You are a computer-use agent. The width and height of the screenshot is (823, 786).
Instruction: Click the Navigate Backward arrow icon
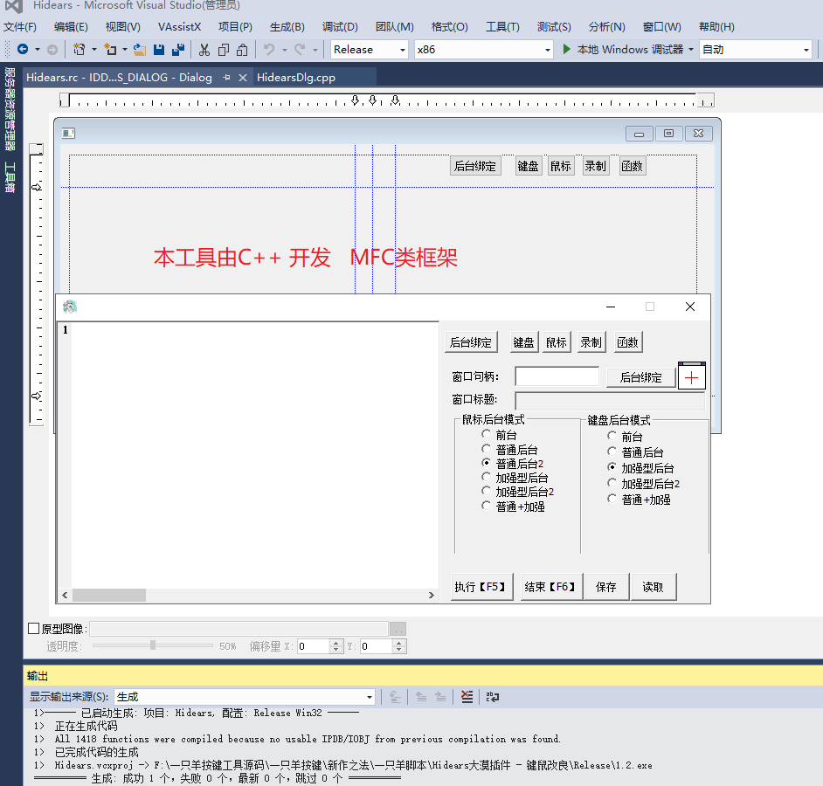tap(24, 51)
